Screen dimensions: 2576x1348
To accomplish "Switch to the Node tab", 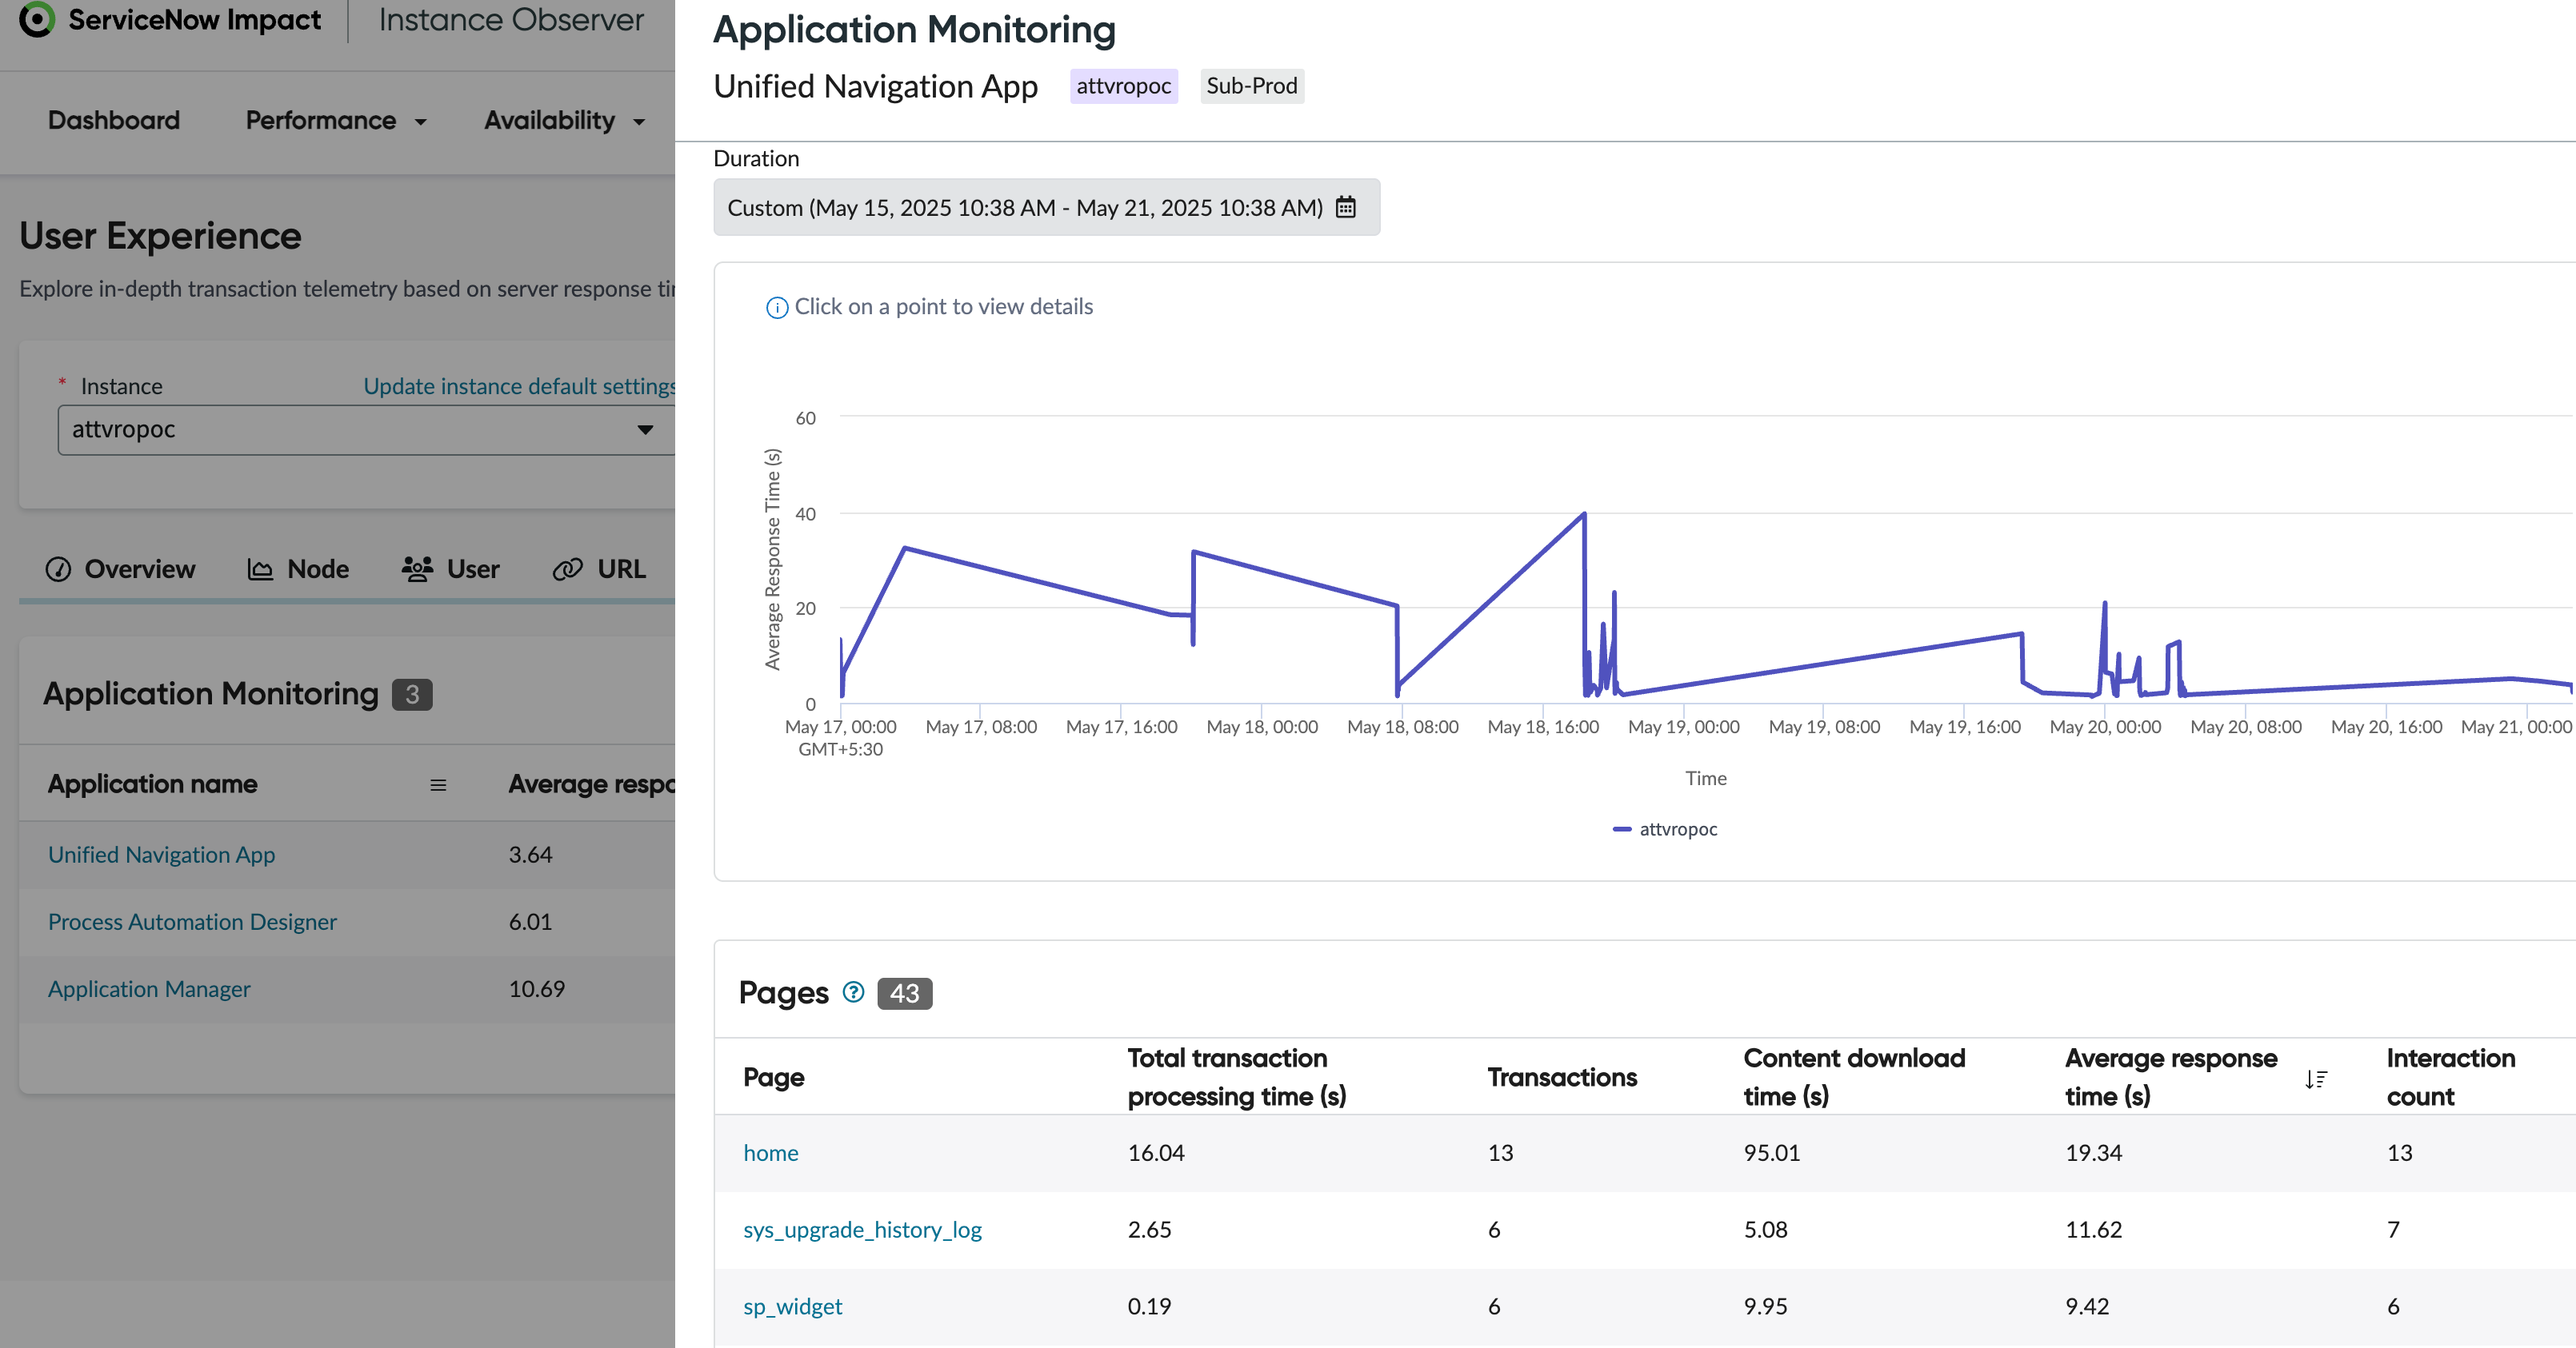I will point(298,569).
